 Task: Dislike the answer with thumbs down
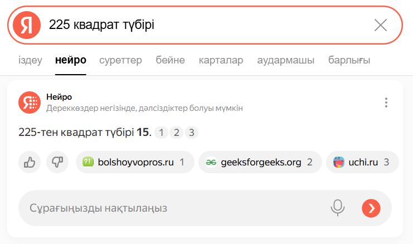point(56,162)
